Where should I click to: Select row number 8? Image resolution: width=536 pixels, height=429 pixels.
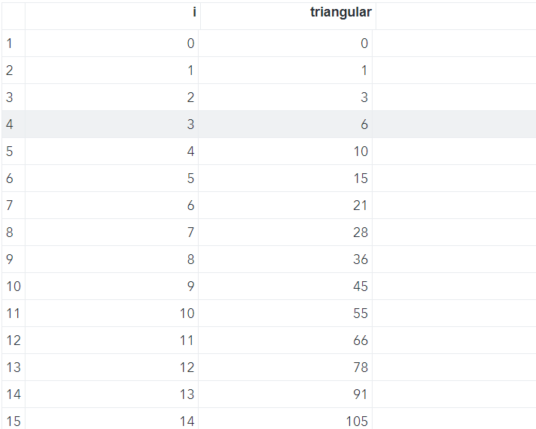[10, 232]
